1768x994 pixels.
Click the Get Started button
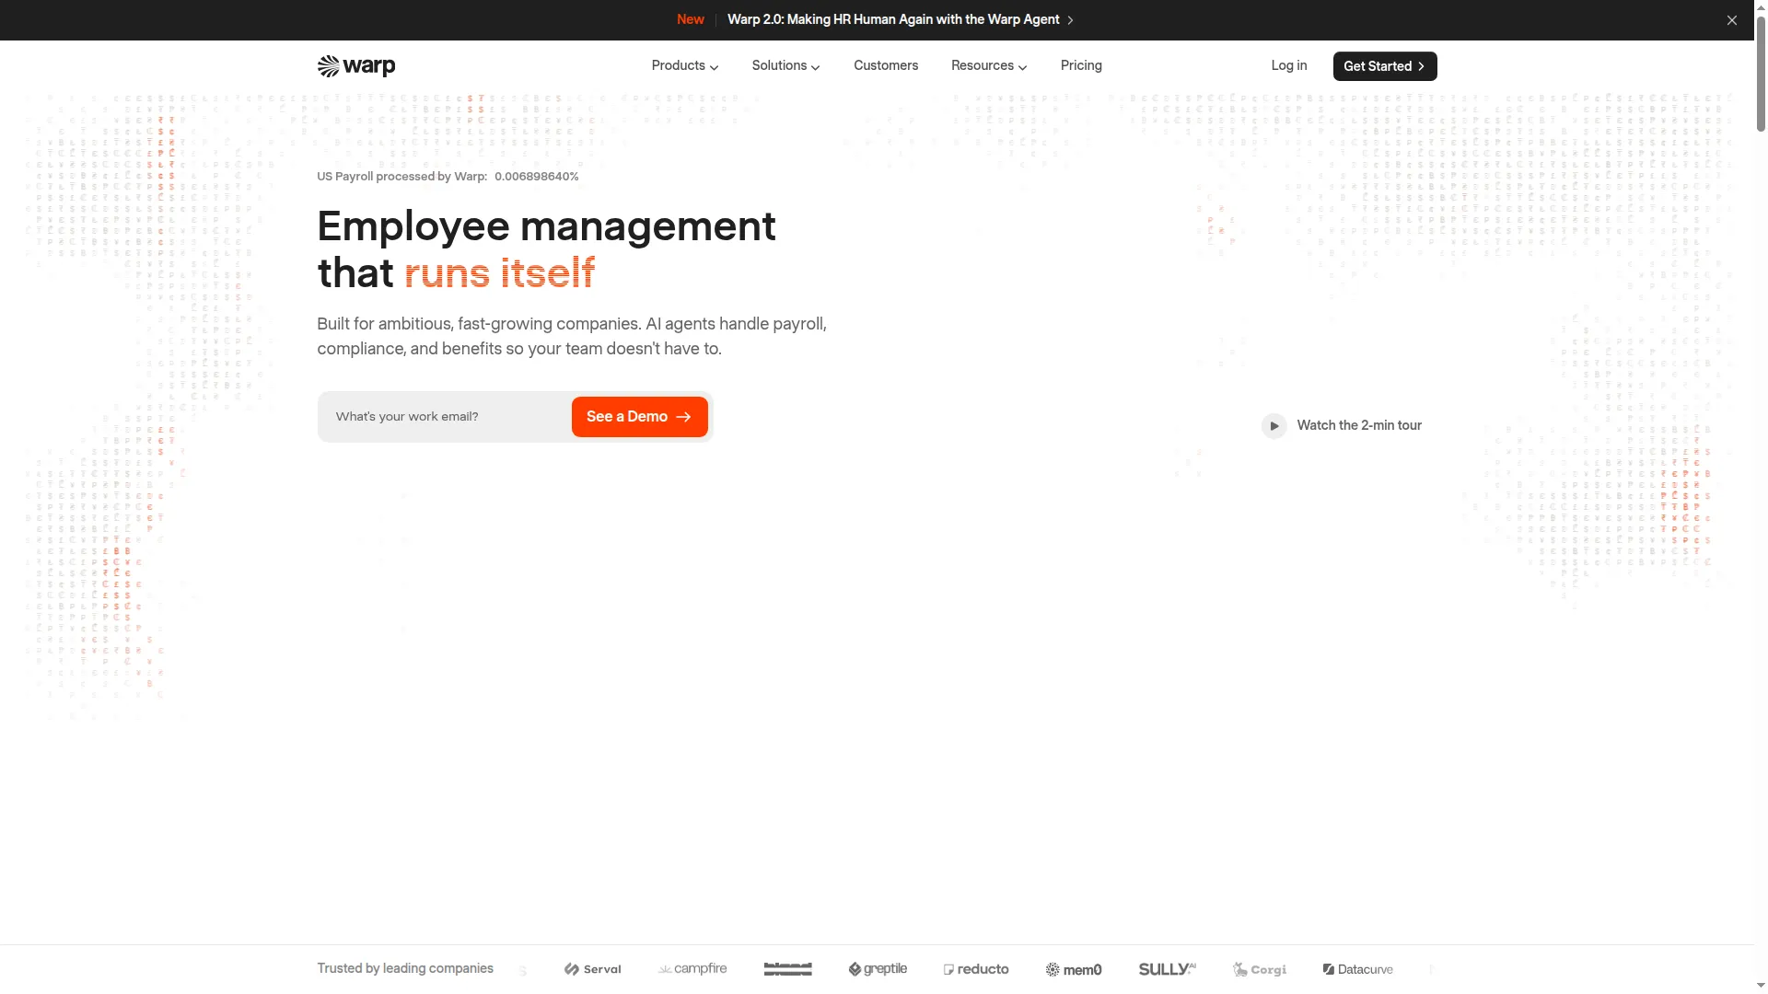[x=1385, y=66]
